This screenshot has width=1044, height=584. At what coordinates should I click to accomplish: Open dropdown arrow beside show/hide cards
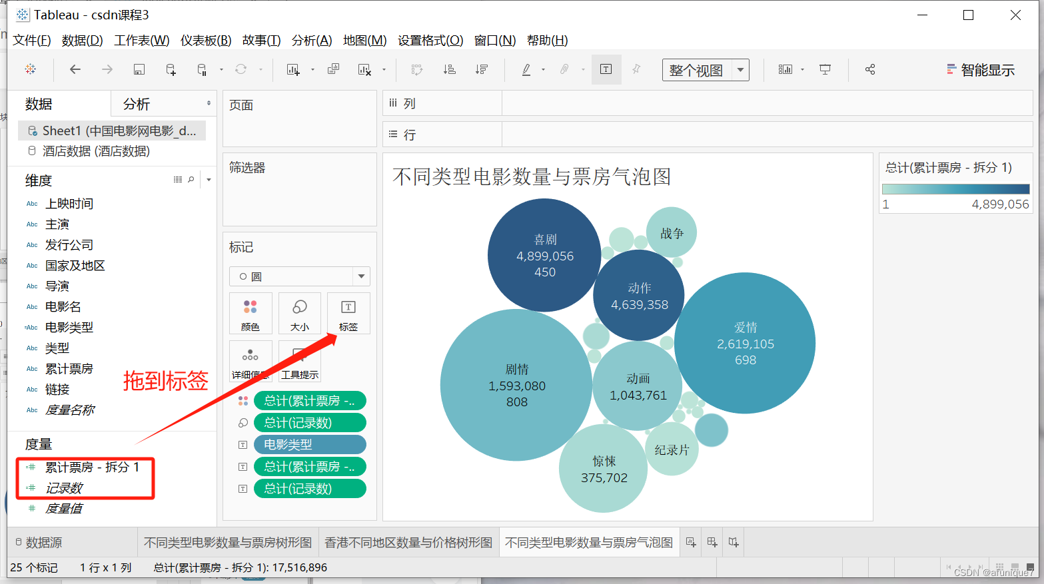(x=803, y=69)
